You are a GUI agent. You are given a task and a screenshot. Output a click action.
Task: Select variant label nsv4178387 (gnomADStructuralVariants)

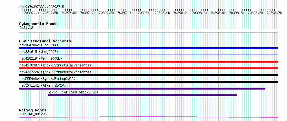click(55, 65)
